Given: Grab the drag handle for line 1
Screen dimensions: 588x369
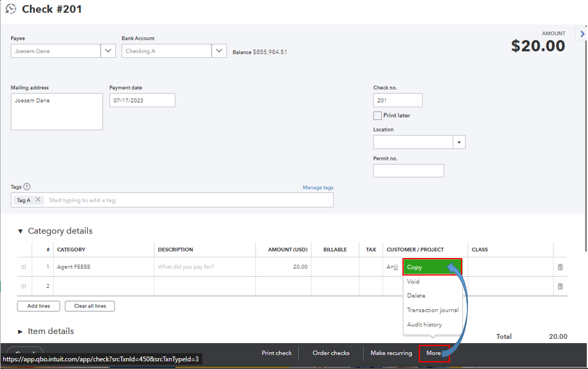Looking at the screenshot, I should [23, 267].
